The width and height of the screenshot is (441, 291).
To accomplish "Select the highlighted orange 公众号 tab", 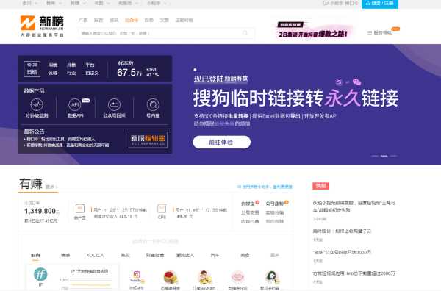I will coord(132,21).
